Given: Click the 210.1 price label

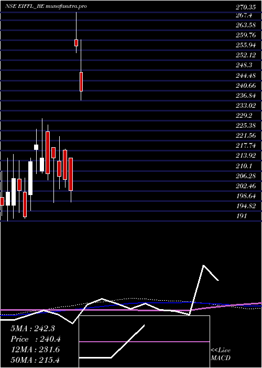Looking at the screenshot, I should click(244, 166).
